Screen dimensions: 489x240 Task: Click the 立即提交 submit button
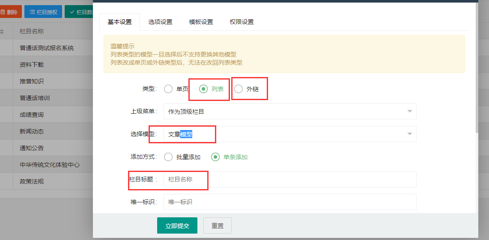point(177,225)
